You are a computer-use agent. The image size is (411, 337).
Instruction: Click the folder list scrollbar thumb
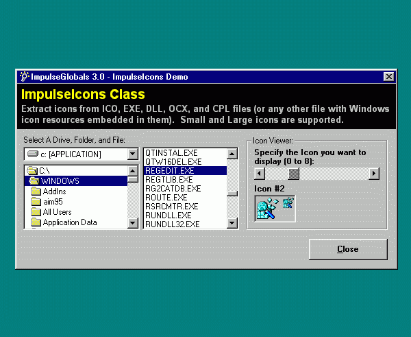pyautogui.click(x=133, y=180)
